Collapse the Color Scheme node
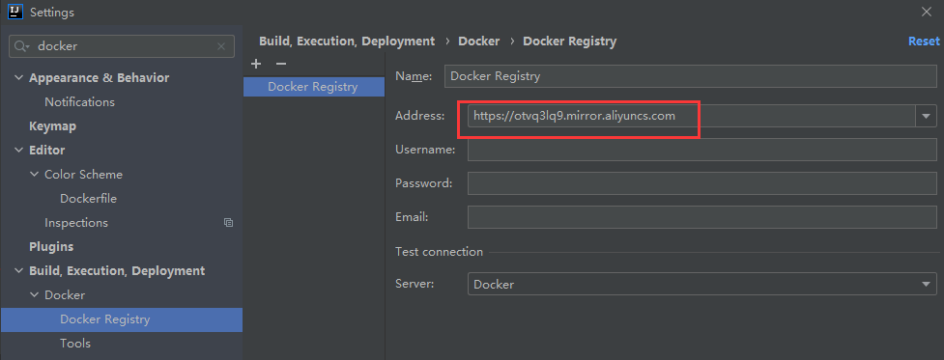Screen dimensions: 944x360 pos(34,175)
